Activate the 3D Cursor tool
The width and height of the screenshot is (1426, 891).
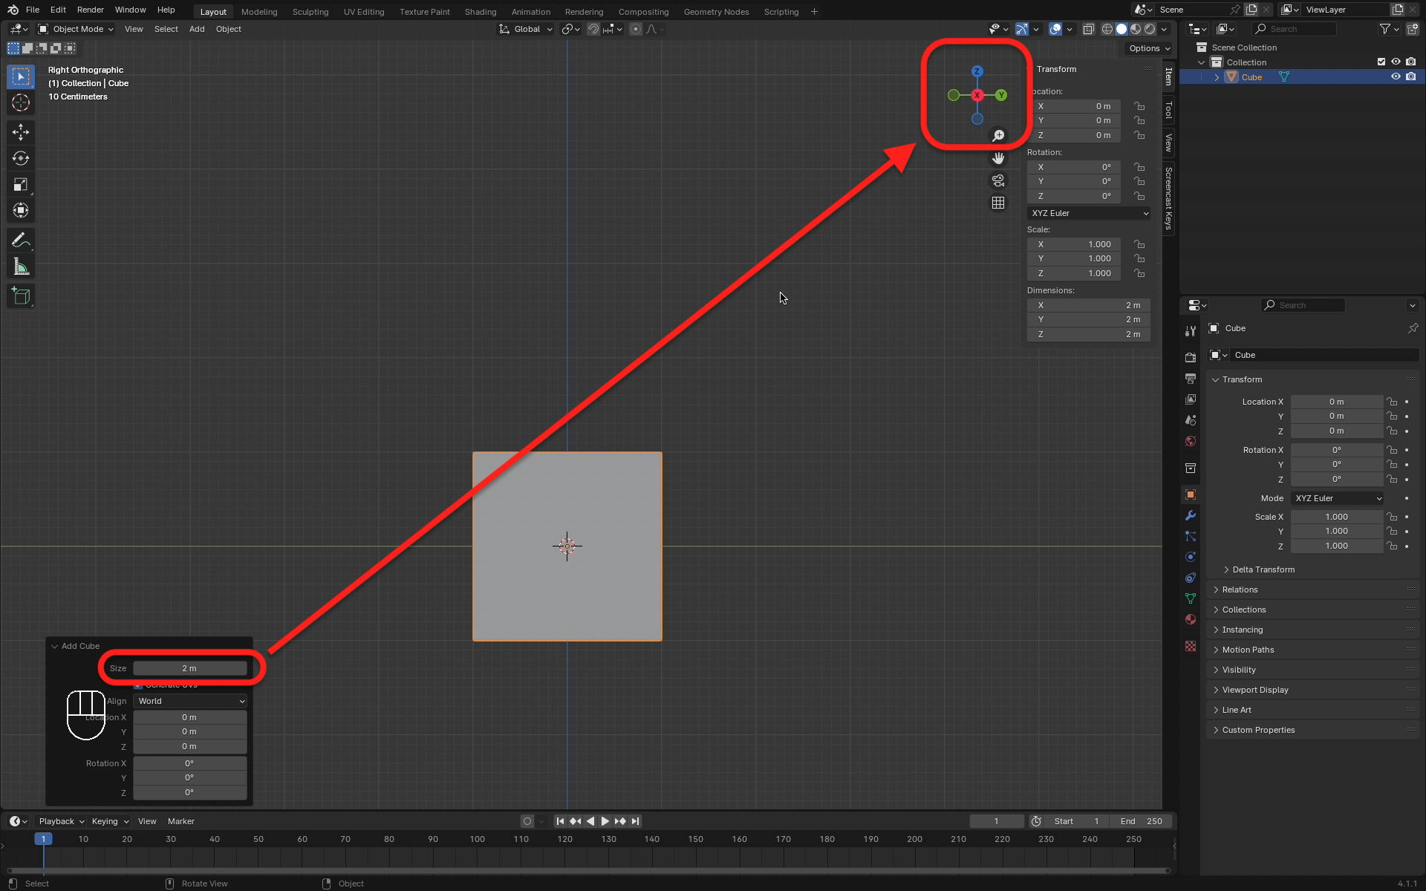point(21,102)
